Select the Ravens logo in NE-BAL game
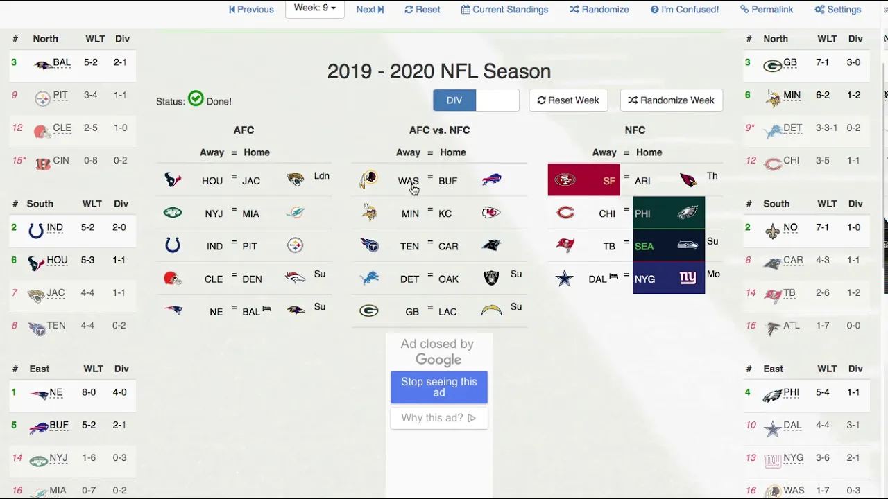Viewport: 888px width, 499px height. tap(296, 310)
